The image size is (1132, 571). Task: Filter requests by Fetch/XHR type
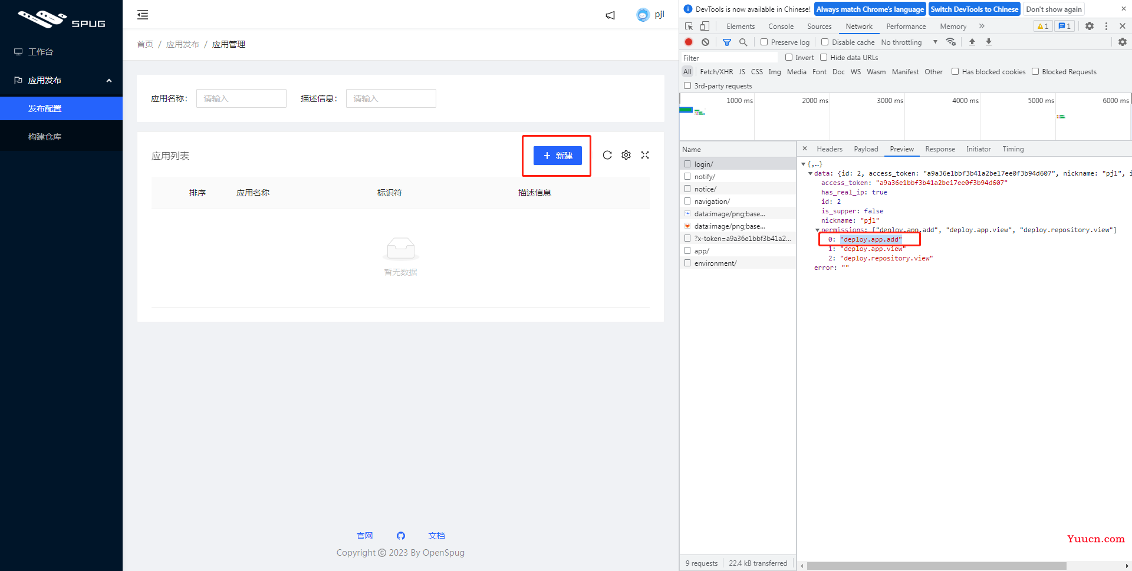716,71
